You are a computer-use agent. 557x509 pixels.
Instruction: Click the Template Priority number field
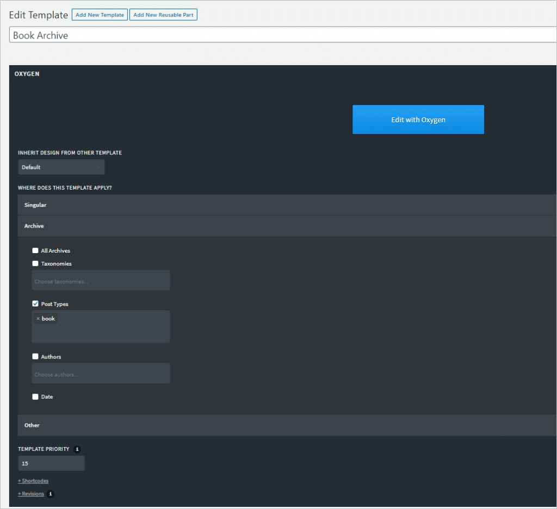coord(51,463)
